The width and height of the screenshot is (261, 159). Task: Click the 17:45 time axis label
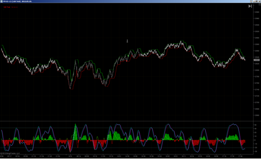[240, 156]
